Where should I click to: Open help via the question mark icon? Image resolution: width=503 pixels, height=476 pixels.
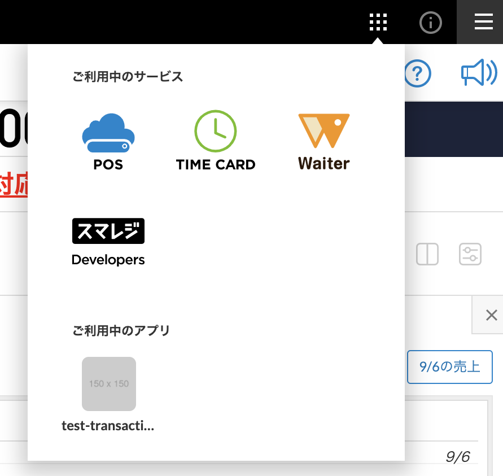coord(417,73)
